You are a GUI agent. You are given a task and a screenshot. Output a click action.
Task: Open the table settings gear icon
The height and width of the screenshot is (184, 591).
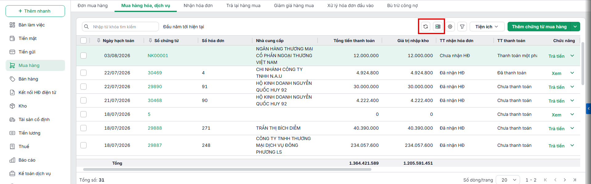point(450,27)
